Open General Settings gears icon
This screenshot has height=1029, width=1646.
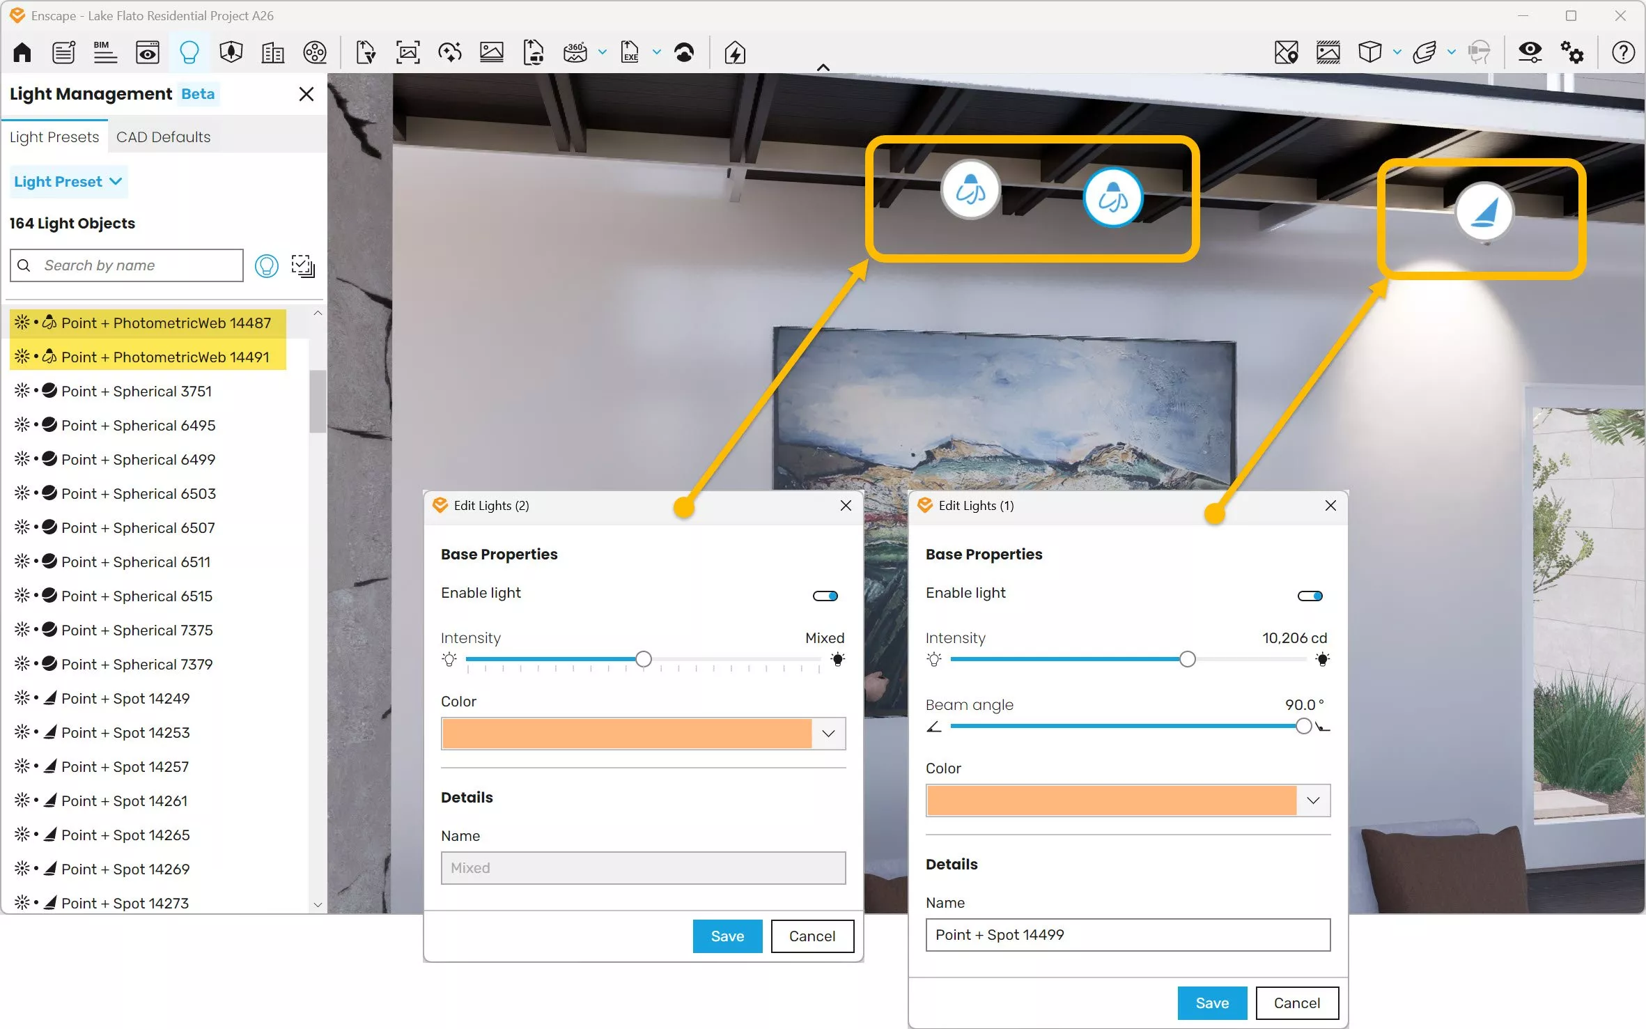pyautogui.click(x=1571, y=52)
